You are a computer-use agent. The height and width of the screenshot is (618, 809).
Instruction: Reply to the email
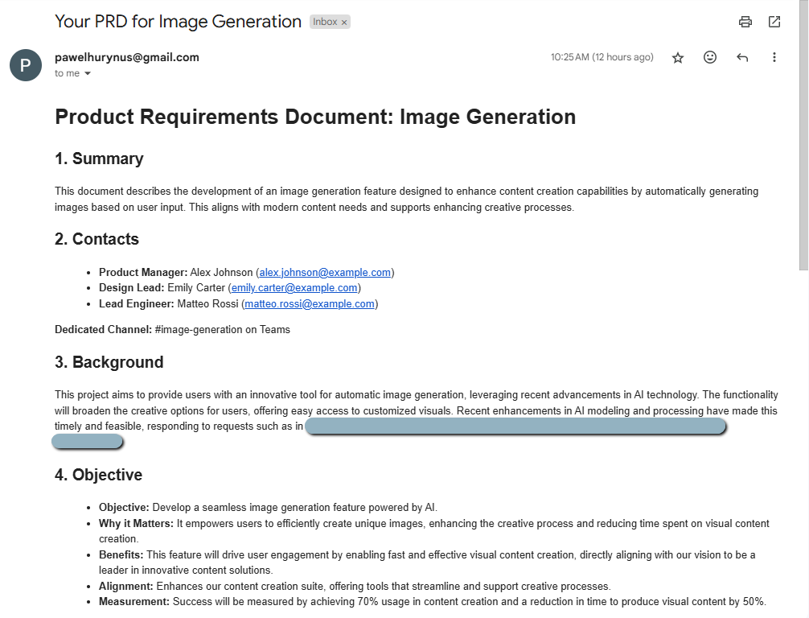pyautogui.click(x=741, y=57)
